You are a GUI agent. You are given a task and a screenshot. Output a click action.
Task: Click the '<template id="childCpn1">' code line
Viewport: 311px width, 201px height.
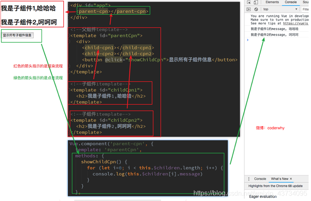(106, 90)
